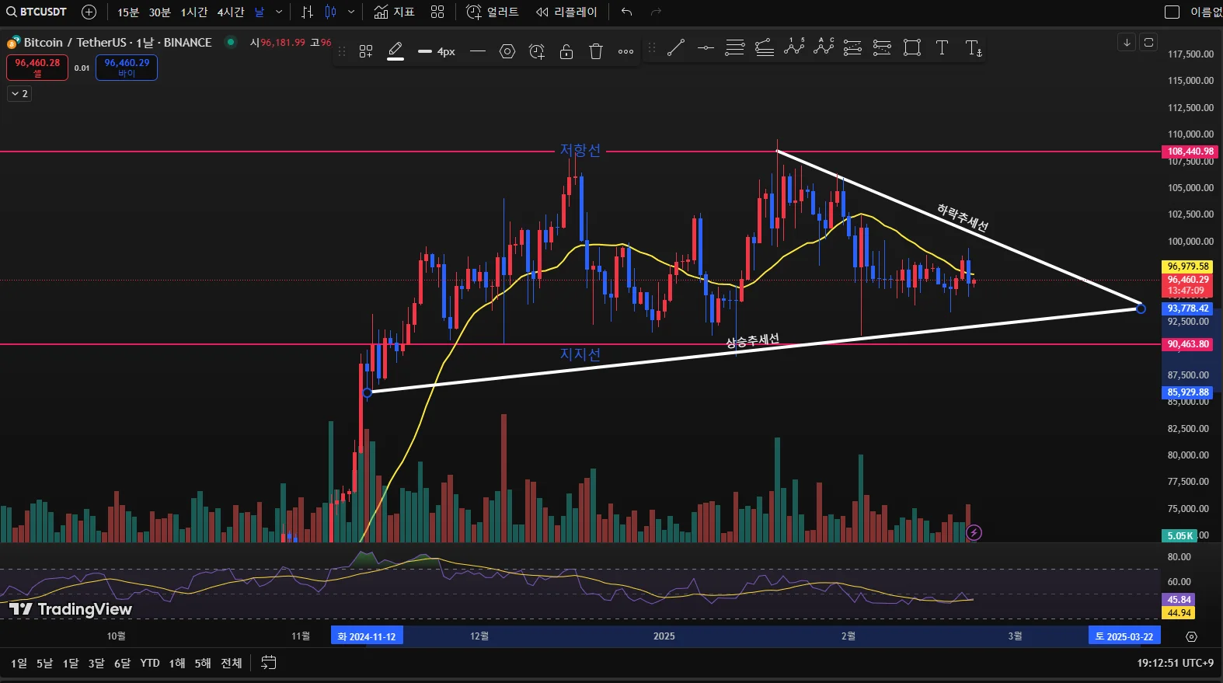Switch to the 30분 timeframe
The width and height of the screenshot is (1223, 683).
point(159,12)
